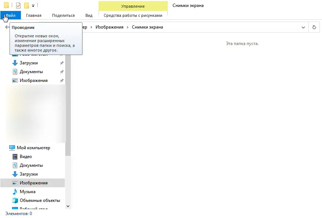Click the navigation pane scrollbar thumb

pyautogui.click(x=68, y=106)
